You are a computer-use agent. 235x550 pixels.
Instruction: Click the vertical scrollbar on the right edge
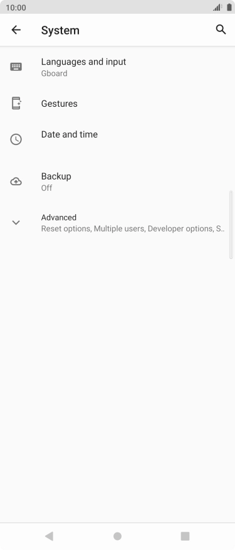coord(231,225)
